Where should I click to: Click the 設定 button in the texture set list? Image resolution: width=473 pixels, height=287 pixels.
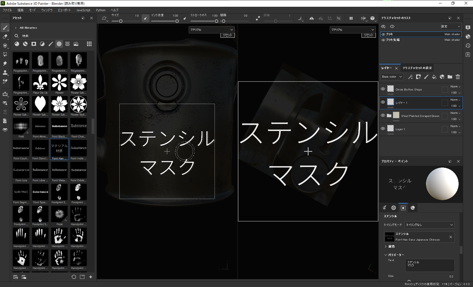451,26
